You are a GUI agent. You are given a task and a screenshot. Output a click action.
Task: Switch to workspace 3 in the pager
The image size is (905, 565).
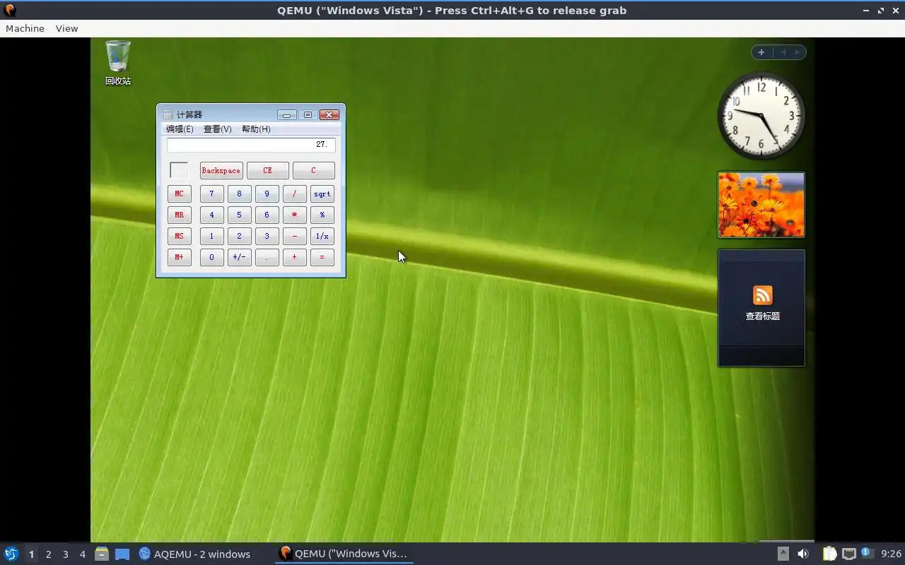tap(65, 554)
